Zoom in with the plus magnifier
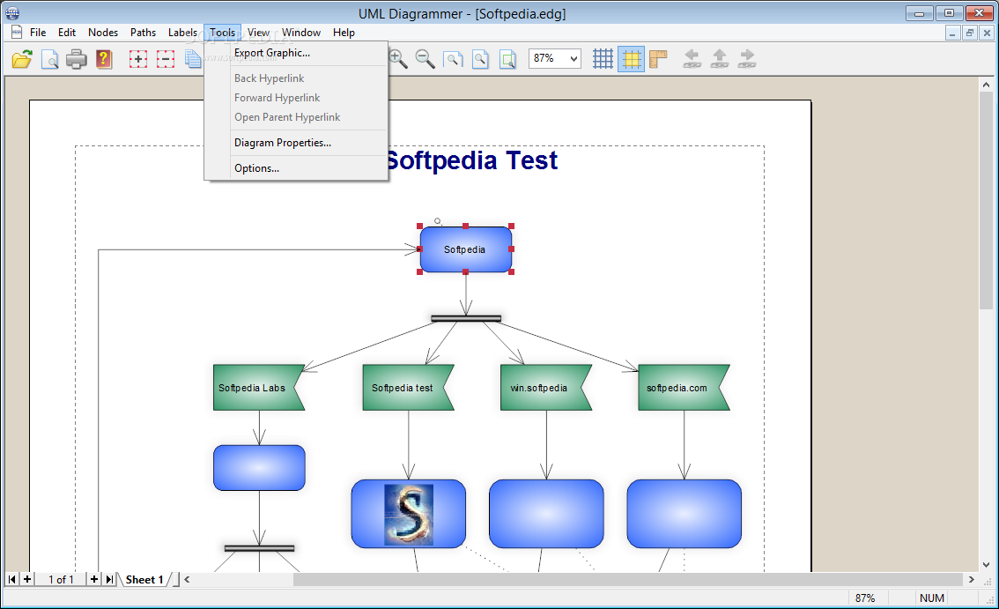Image resolution: width=999 pixels, height=609 pixels. (x=398, y=59)
